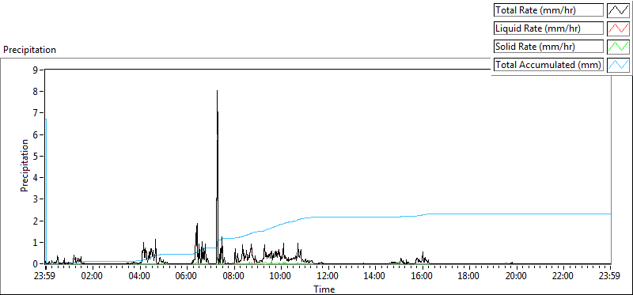Click the Y-axis value 8

[x=36, y=92]
